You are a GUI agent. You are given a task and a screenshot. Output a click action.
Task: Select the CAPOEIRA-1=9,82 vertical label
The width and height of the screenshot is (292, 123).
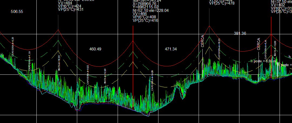[x=88, y=75]
